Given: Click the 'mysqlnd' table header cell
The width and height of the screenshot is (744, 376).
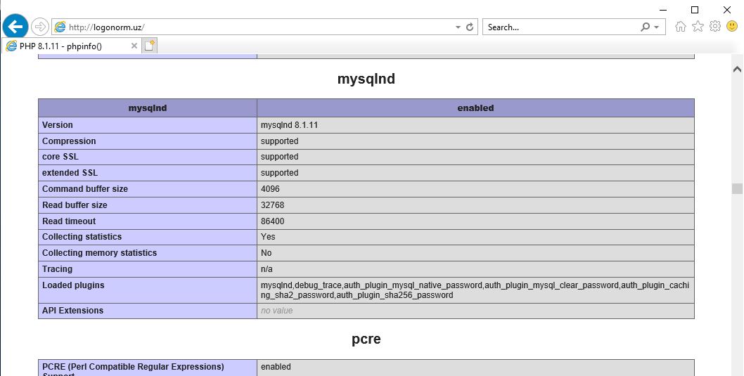Looking at the screenshot, I should tap(148, 108).
